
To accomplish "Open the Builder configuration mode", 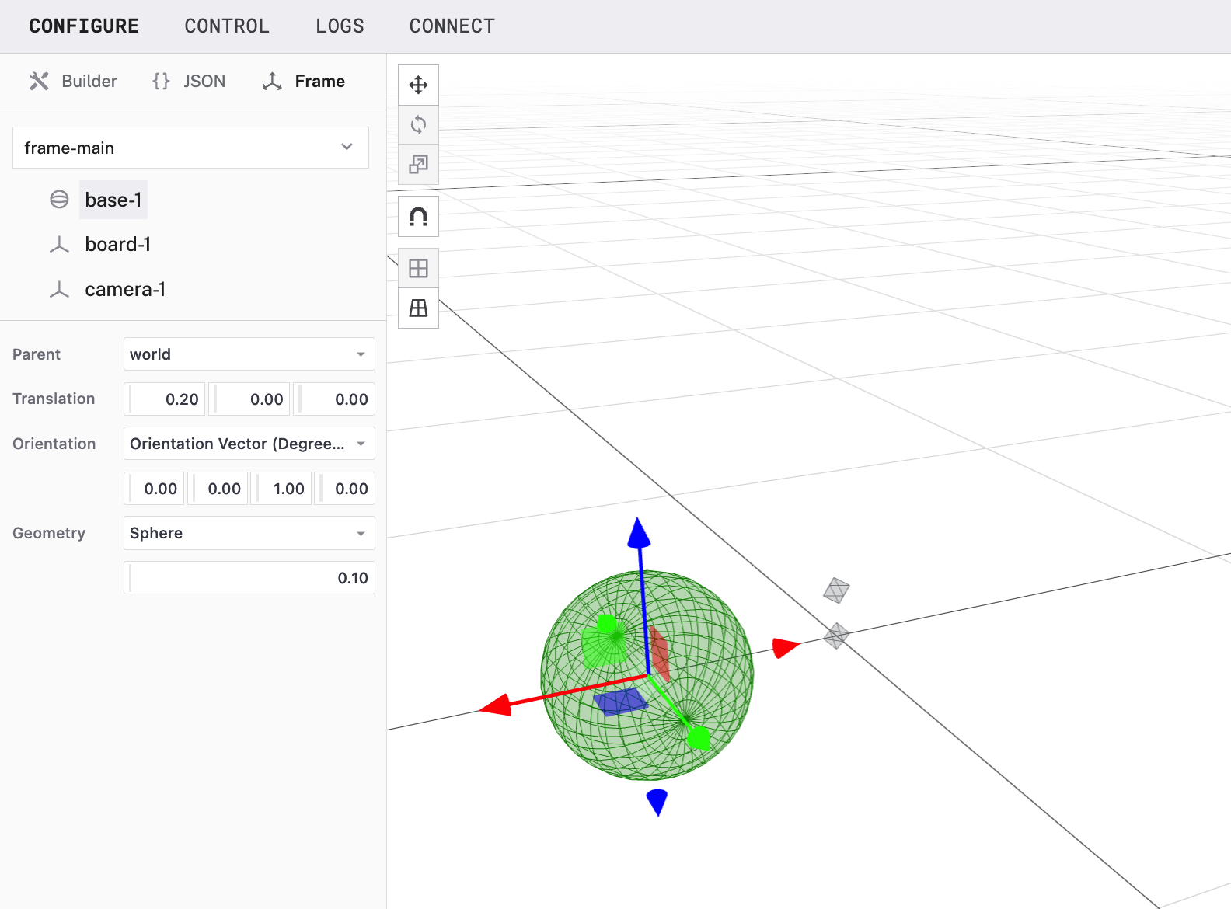I will (74, 82).
